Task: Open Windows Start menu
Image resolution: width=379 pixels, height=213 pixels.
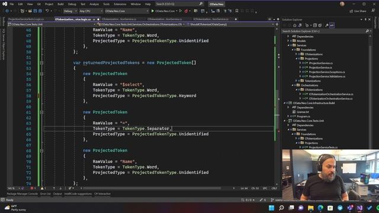Action: pyautogui.click(x=271, y=208)
